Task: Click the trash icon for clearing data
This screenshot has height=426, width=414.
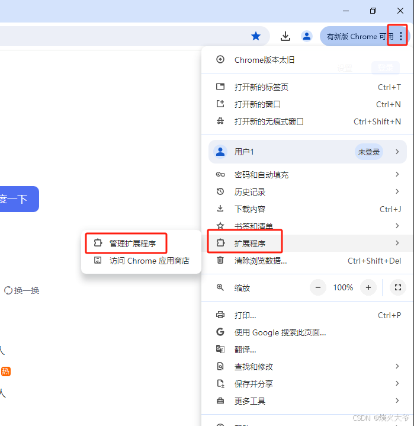Action: click(x=220, y=260)
